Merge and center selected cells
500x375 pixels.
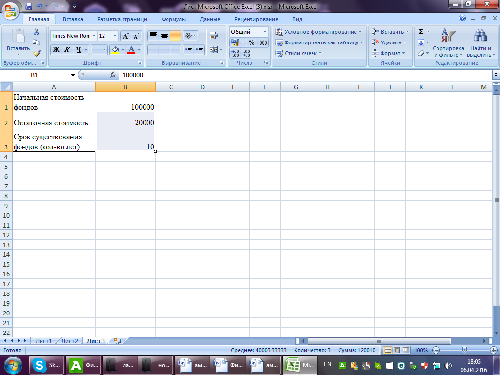[x=214, y=49]
